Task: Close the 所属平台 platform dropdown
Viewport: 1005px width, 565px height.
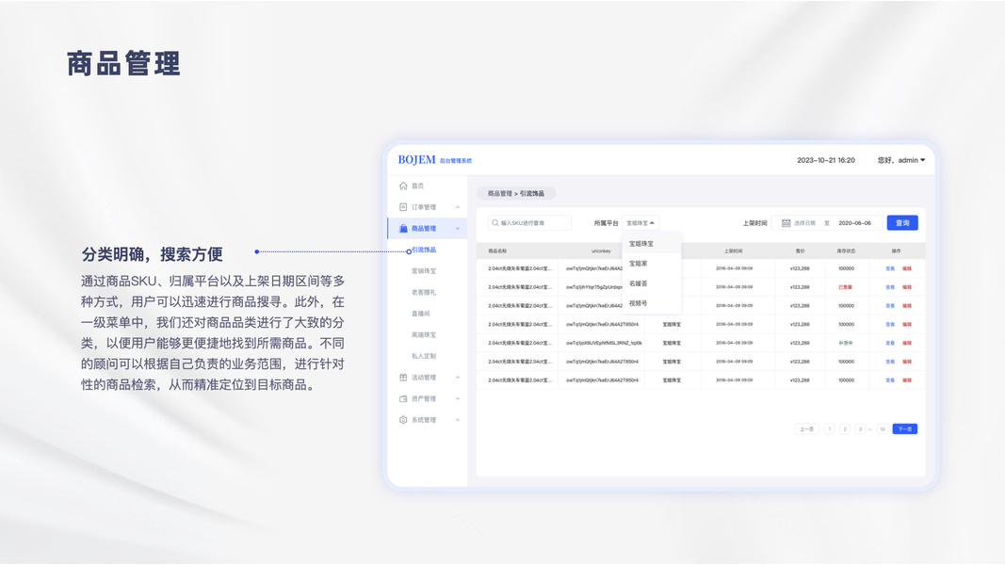Action: [640, 223]
